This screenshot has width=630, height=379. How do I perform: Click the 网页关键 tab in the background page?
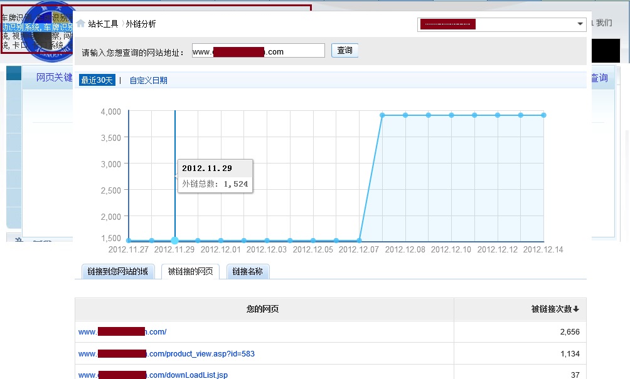54,78
